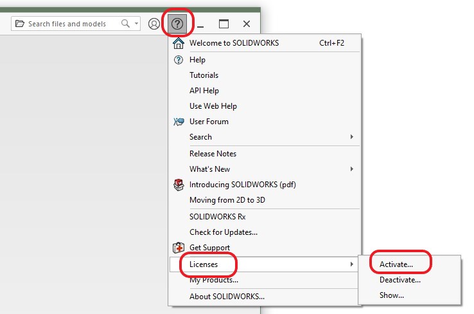Maximize the SOLIDWORKS window
The height and width of the screenshot is (314, 474).
pyautogui.click(x=224, y=24)
